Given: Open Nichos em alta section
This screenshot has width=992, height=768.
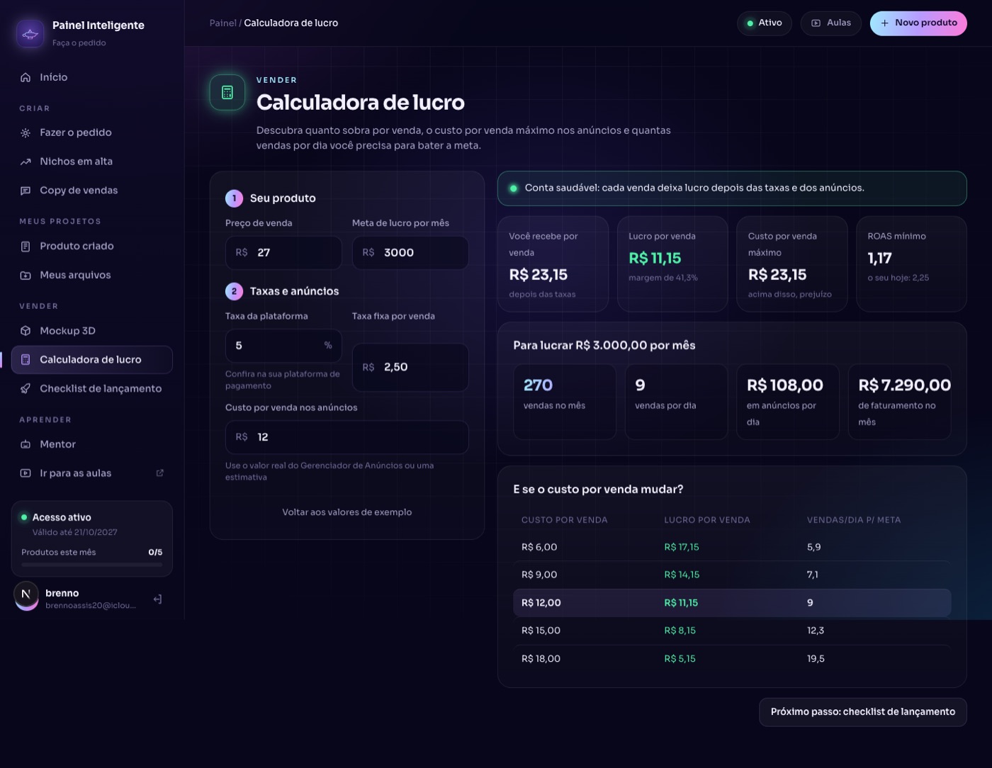Looking at the screenshot, I should 92,162.
